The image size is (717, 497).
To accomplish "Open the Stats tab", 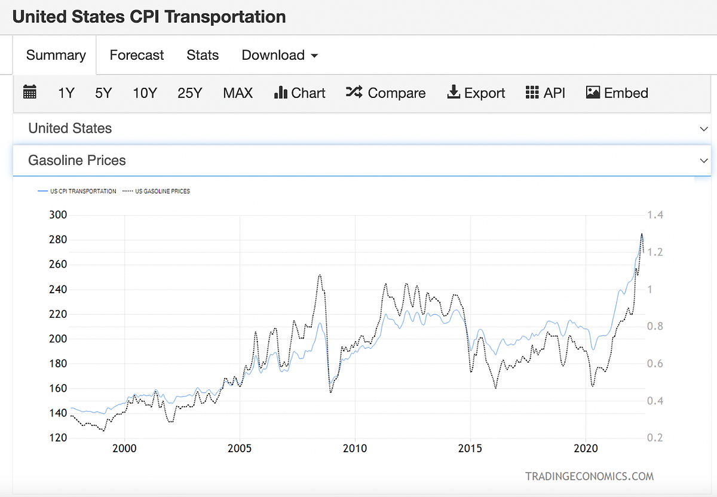I will point(203,55).
